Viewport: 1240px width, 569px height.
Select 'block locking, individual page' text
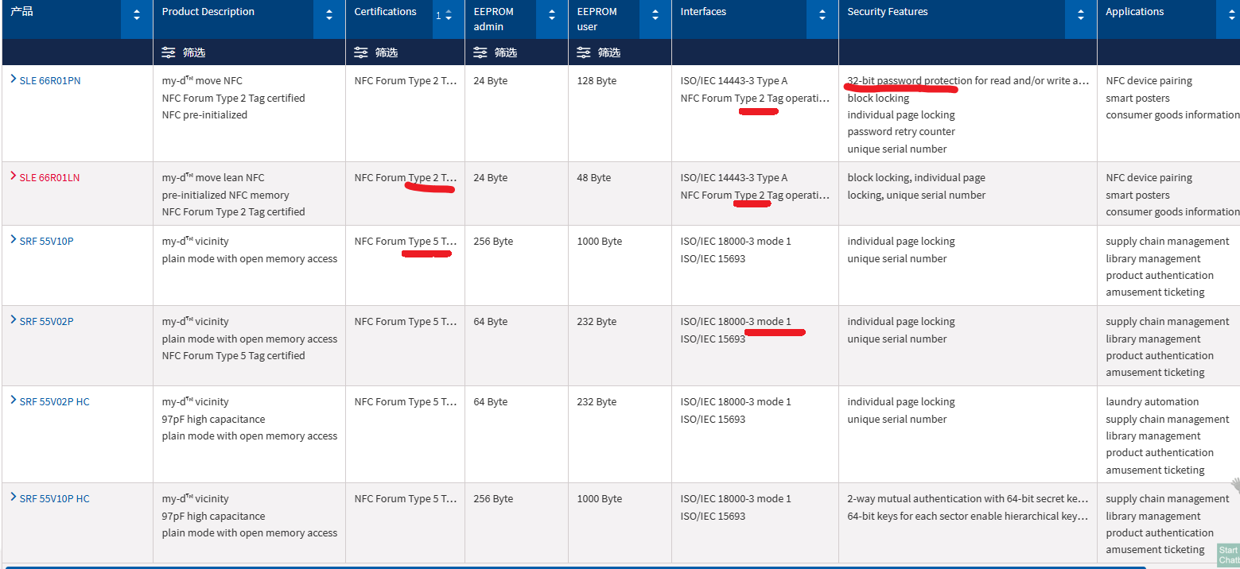coord(916,178)
